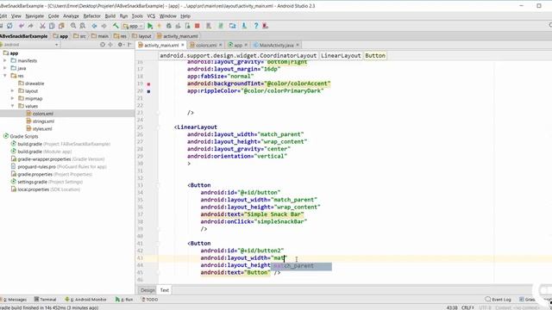Run the app with green play icon
This screenshot has height=310, width=552.
click(150, 26)
